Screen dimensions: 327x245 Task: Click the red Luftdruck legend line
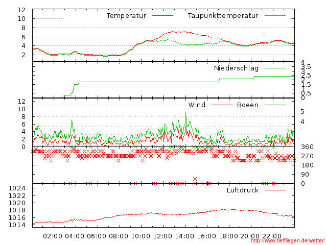point(275,190)
